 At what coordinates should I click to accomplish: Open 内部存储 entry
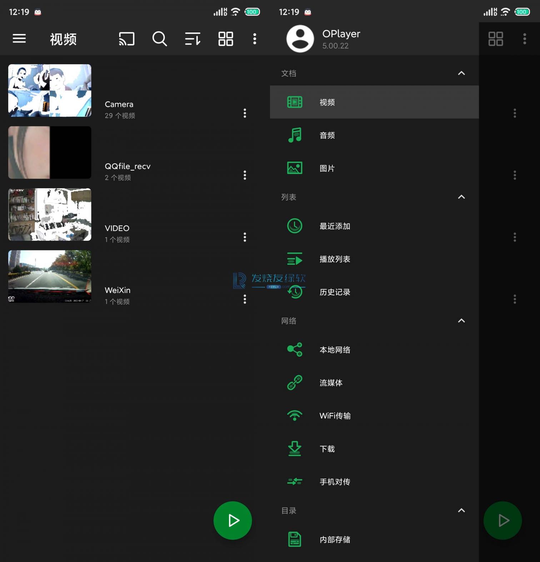click(374, 539)
